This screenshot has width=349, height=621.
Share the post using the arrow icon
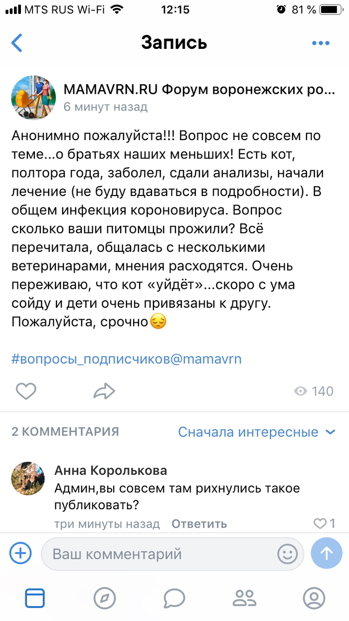pos(105,392)
